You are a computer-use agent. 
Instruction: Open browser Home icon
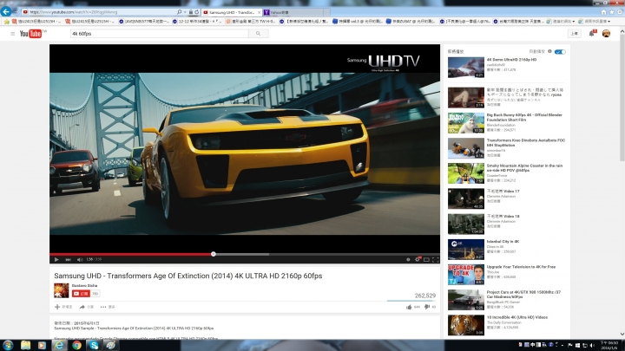tap(603, 12)
